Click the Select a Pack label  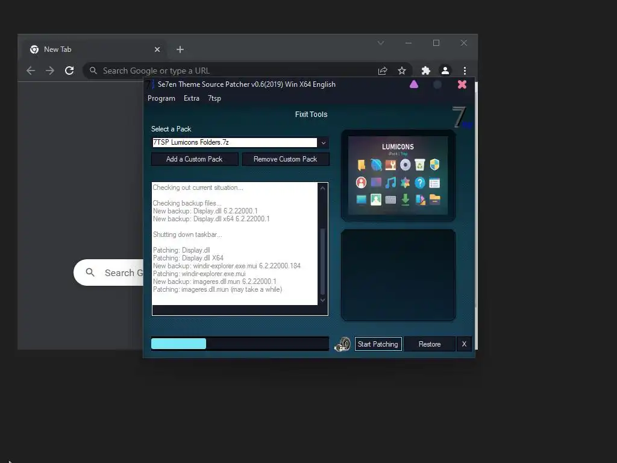click(171, 129)
